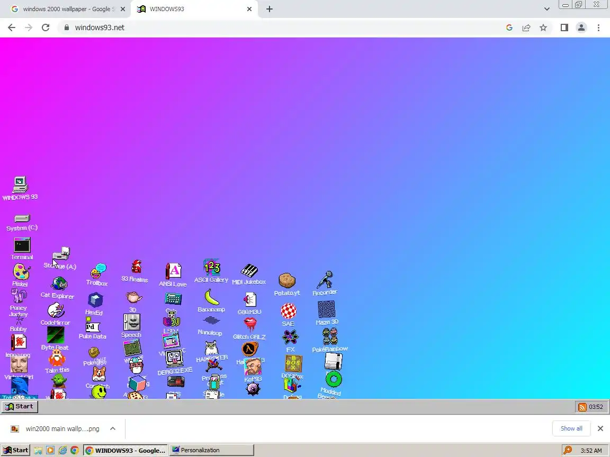View site information via the lock icon

(x=67, y=28)
